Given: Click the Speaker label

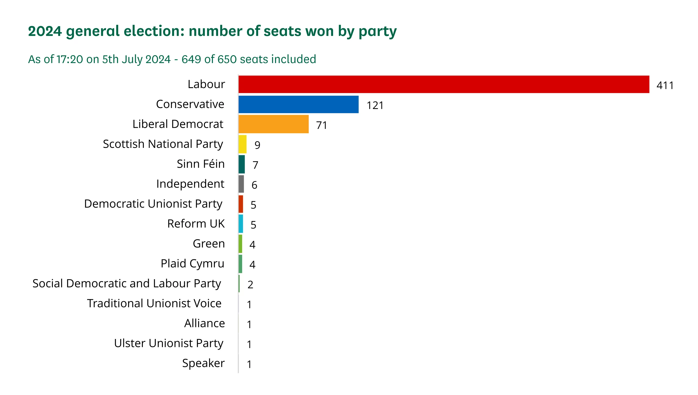Looking at the screenshot, I should click(203, 363).
